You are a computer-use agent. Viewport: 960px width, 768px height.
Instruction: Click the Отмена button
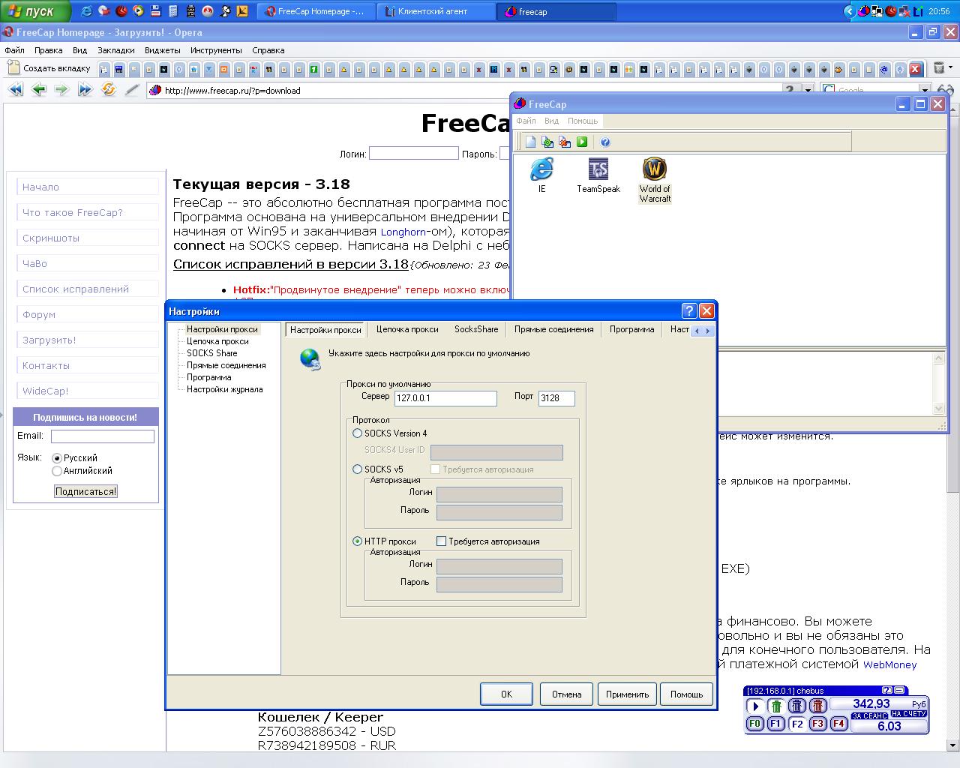coord(566,694)
